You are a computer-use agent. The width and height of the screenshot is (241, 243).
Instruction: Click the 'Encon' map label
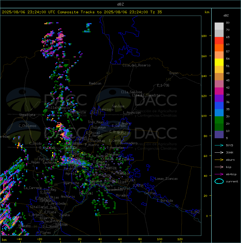[x=174, y=73]
